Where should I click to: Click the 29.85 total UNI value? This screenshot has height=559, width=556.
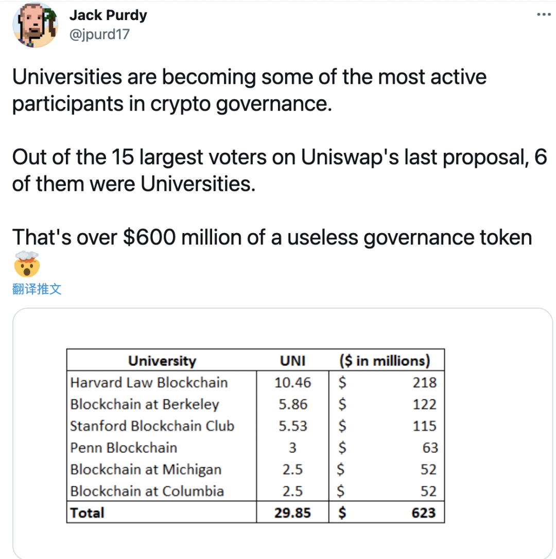[x=292, y=513]
